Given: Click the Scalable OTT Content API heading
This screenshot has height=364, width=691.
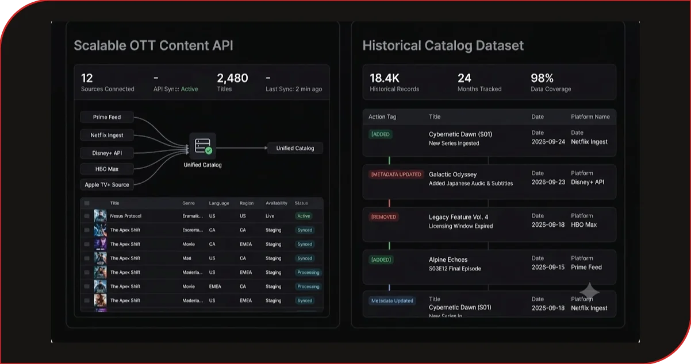Looking at the screenshot, I should [153, 46].
